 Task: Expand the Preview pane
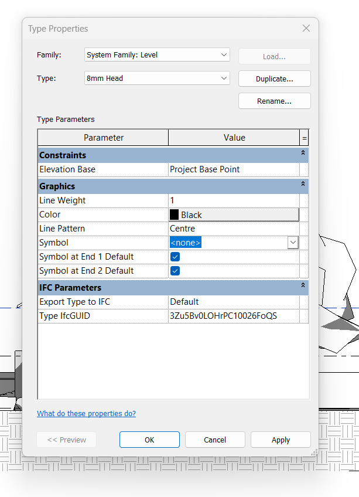point(66,440)
